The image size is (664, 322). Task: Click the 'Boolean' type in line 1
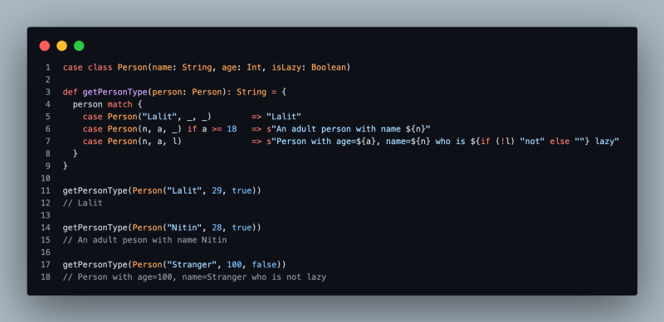[329, 67]
